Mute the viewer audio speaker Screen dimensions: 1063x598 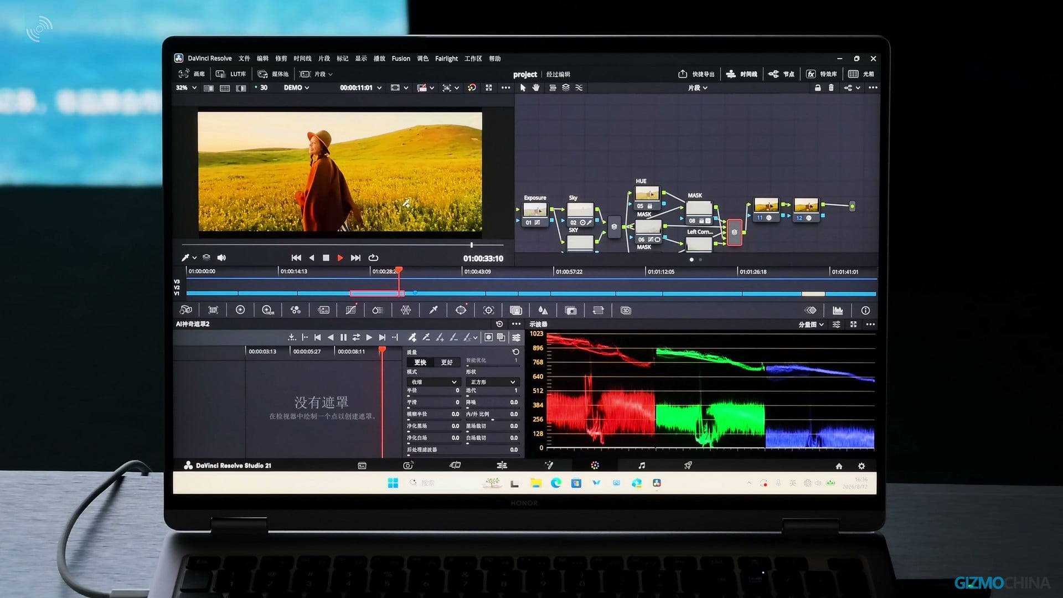221,257
